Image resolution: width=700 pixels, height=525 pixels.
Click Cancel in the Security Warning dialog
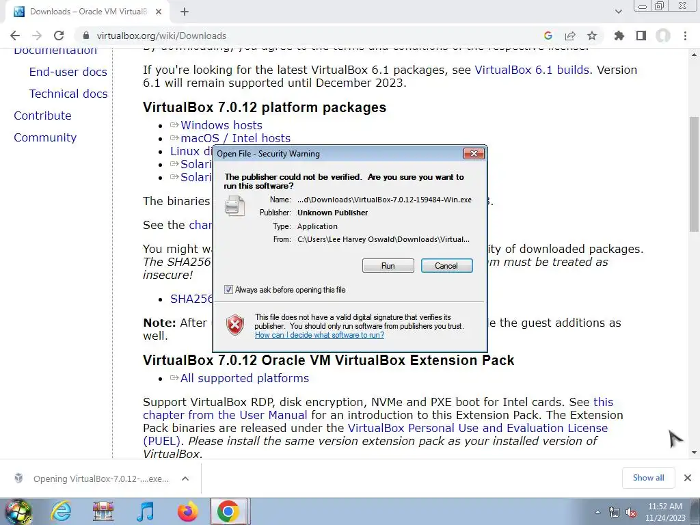[x=446, y=266]
